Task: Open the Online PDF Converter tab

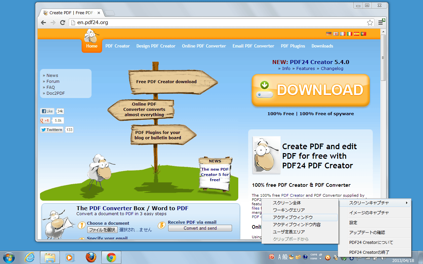Action: 204,46
